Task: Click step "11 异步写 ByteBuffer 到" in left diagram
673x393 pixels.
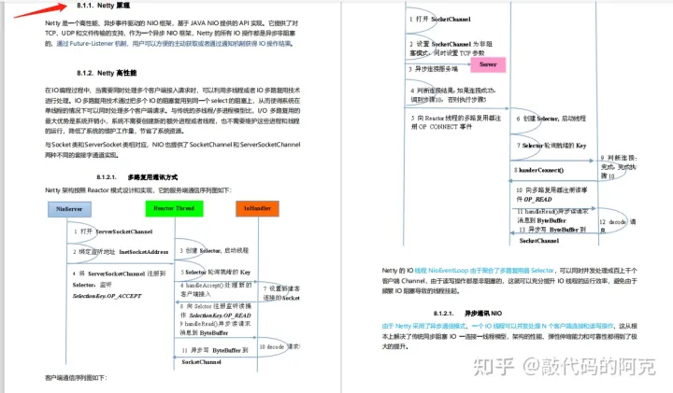Action: pyautogui.click(x=215, y=350)
